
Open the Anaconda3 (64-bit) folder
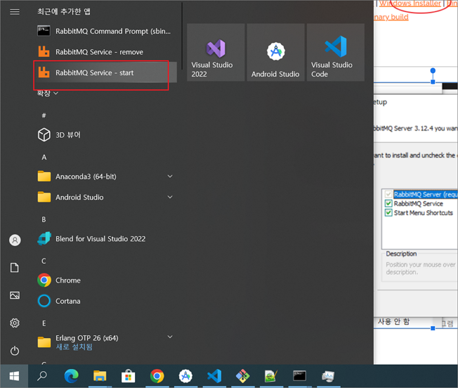(105, 176)
